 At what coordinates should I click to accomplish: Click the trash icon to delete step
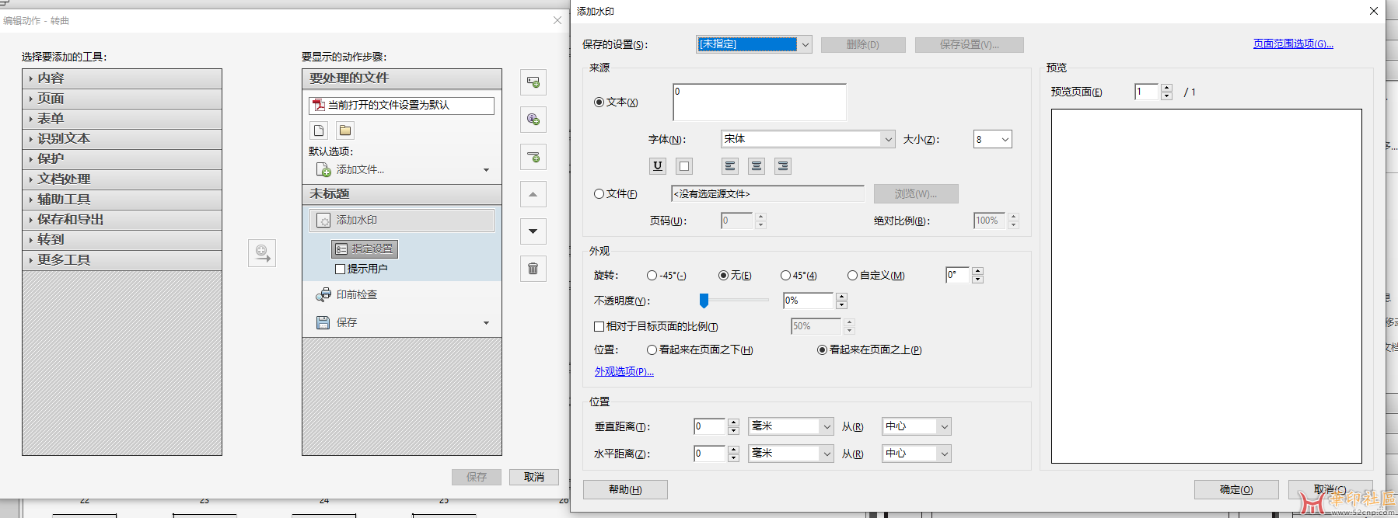click(x=533, y=269)
